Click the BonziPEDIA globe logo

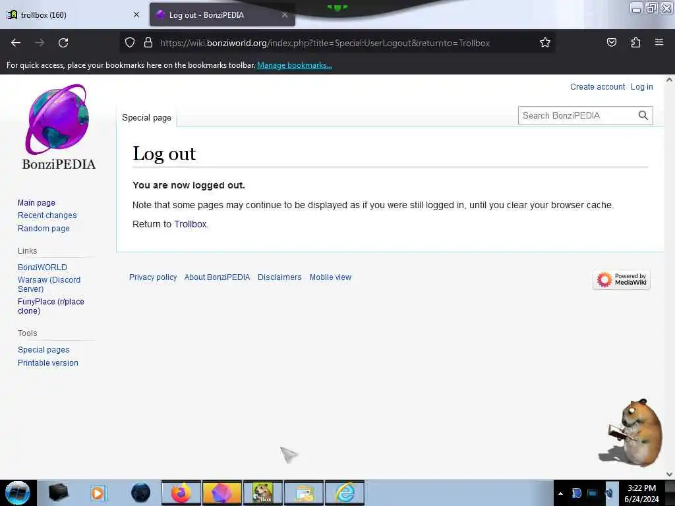click(x=58, y=120)
